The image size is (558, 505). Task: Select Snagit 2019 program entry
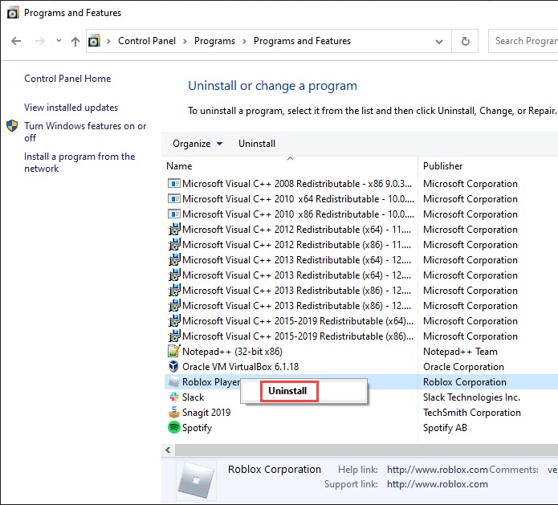[206, 413]
